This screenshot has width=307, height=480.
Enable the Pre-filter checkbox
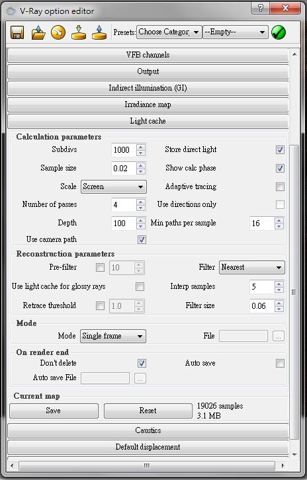(x=100, y=268)
